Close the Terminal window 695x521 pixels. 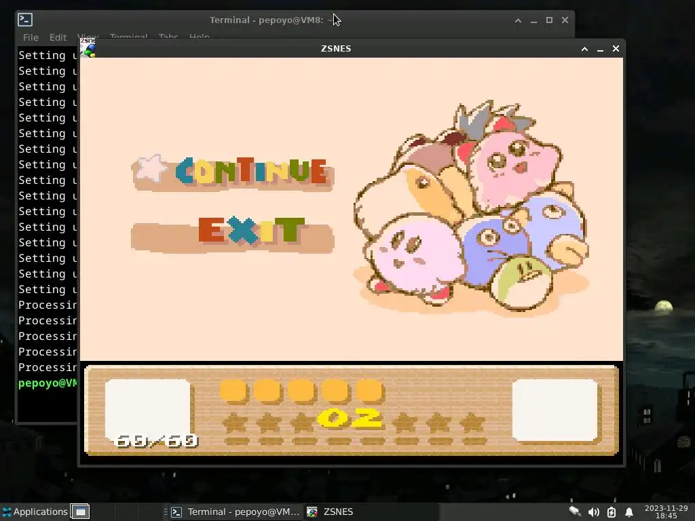click(565, 20)
